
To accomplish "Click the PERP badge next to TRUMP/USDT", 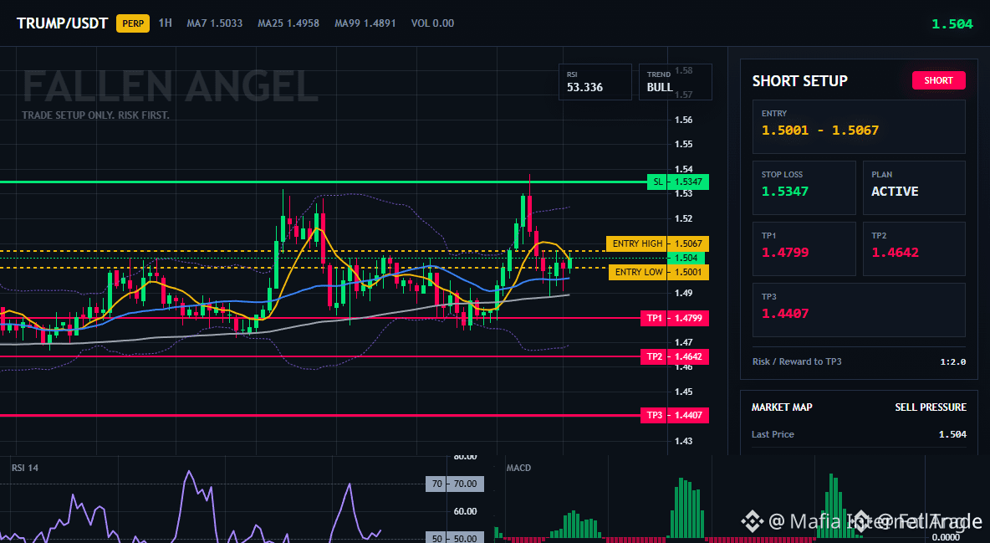I will pos(133,23).
